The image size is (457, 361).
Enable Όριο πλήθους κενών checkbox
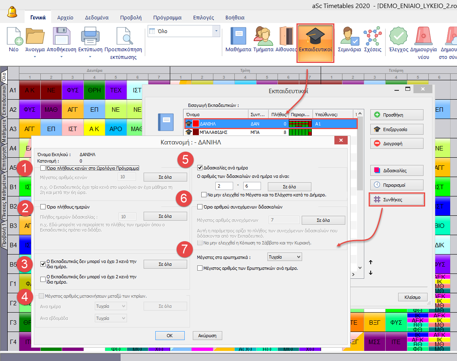coord(43,168)
